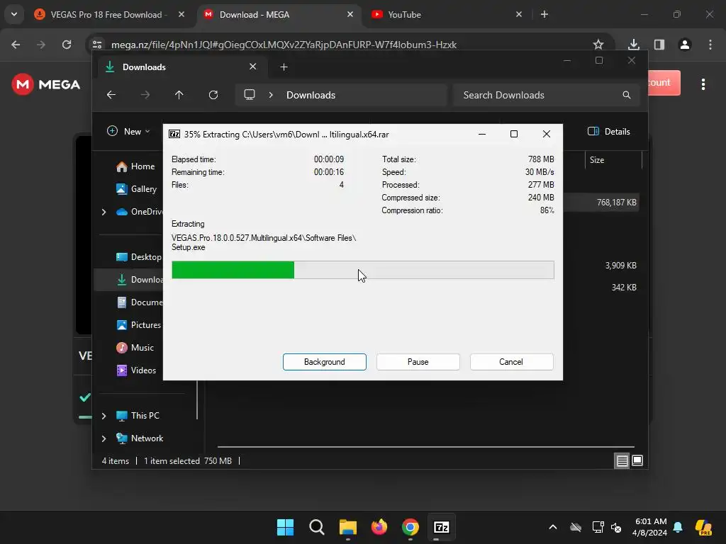Go back in Chrome
This screenshot has width=726, height=544.
16,45
